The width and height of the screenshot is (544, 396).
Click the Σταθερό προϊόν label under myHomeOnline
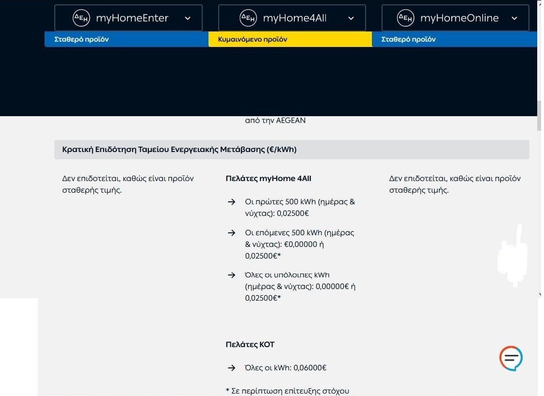click(408, 39)
